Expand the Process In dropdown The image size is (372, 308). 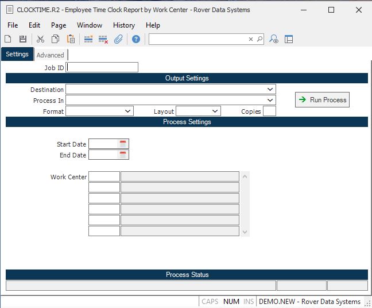point(270,101)
